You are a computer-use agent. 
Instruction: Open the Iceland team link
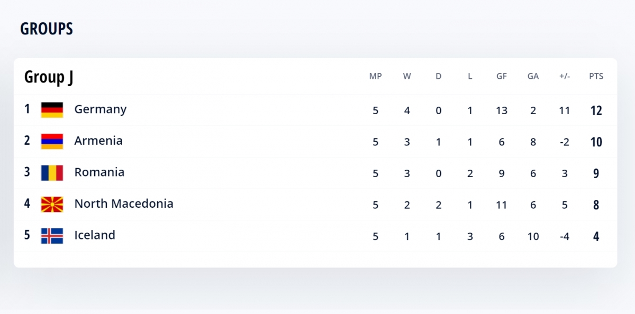coord(95,235)
